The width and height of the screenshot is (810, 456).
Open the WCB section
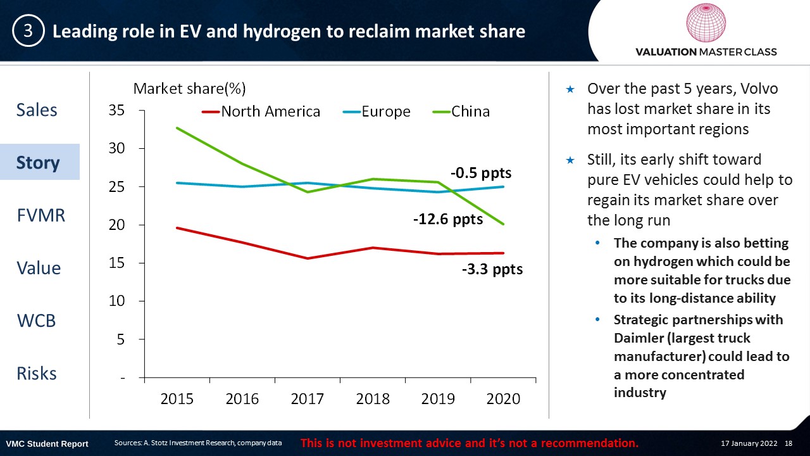[x=37, y=320]
